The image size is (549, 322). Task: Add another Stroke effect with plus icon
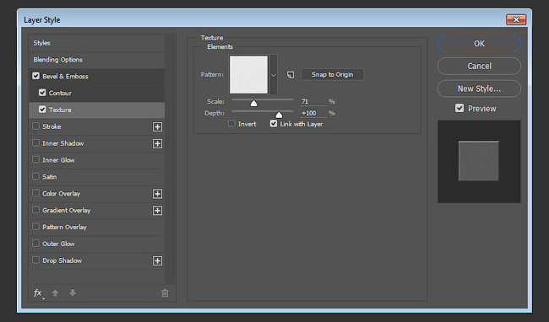pos(158,126)
